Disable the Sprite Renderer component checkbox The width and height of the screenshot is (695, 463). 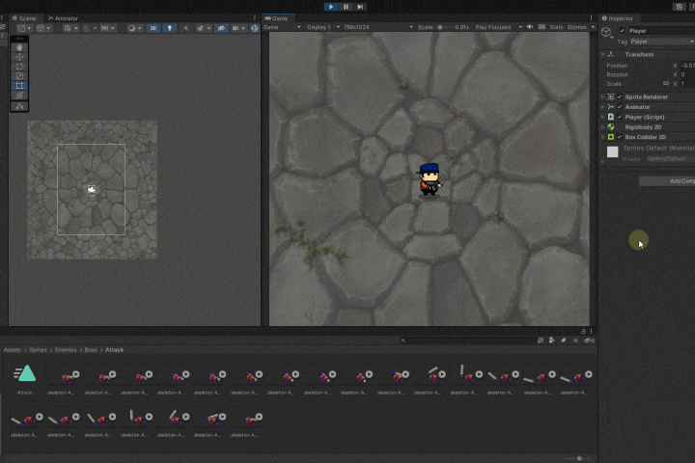point(620,96)
